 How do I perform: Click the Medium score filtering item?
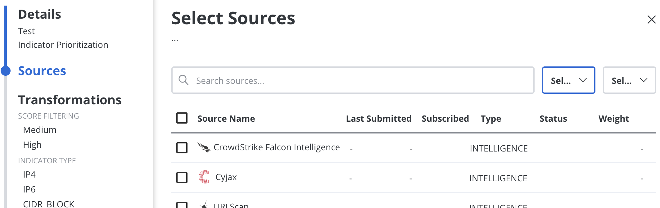coord(40,130)
